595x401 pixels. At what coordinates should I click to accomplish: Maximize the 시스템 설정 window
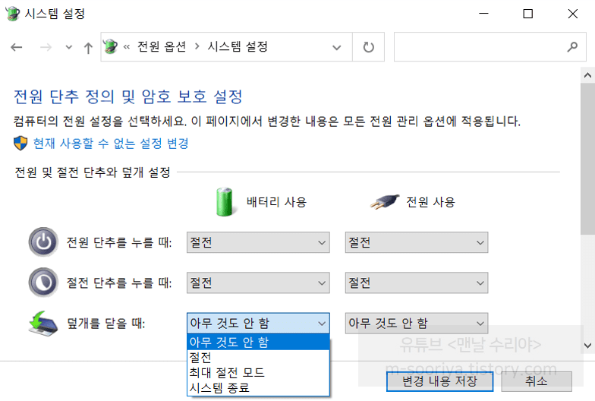click(x=528, y=14)
